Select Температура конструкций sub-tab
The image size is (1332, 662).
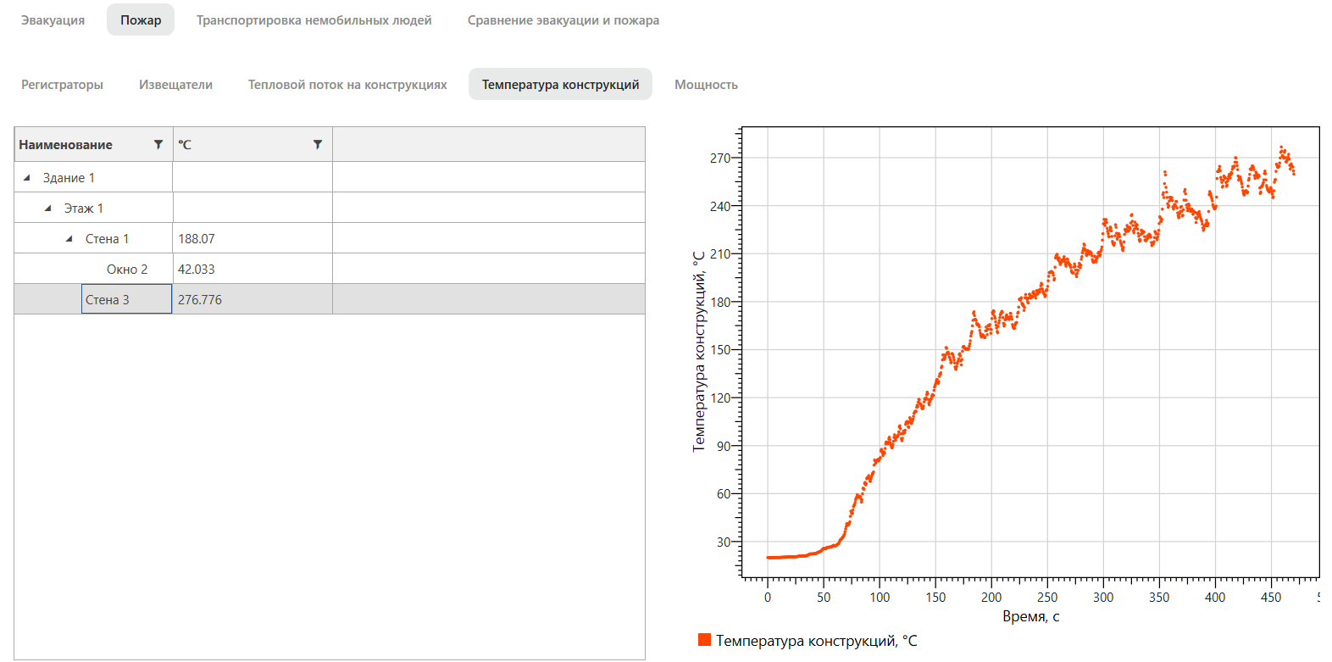pos(560,85)
